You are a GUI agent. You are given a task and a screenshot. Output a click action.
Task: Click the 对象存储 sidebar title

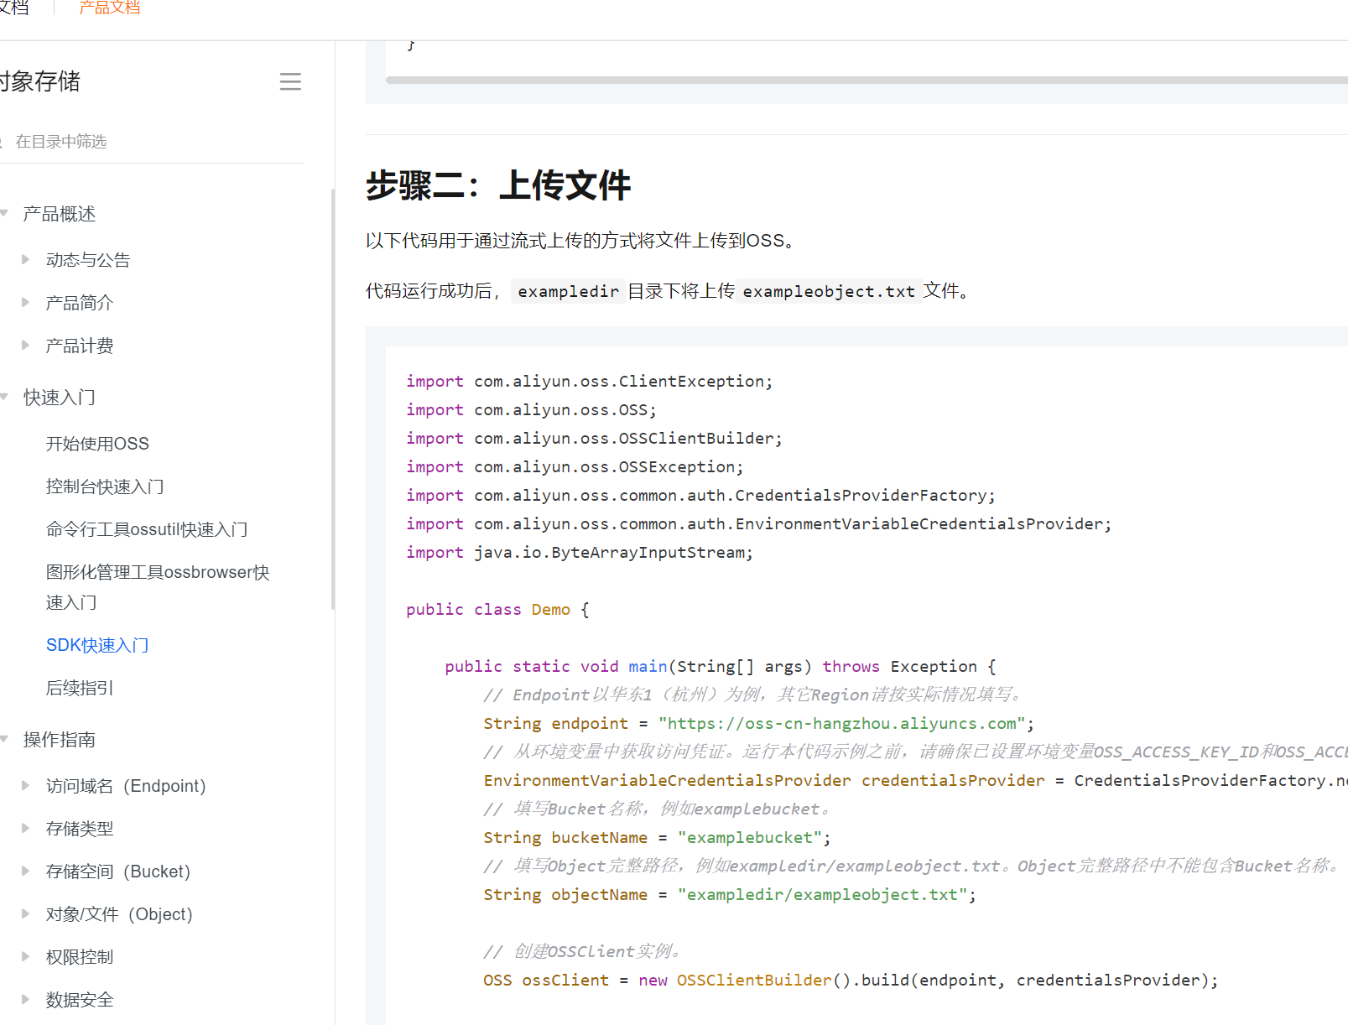pyautogui.click(x=39, y=81)
